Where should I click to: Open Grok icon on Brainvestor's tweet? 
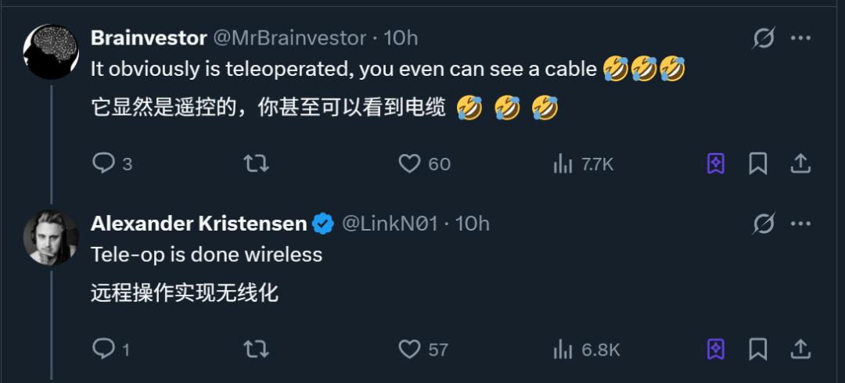click(764, 38)
